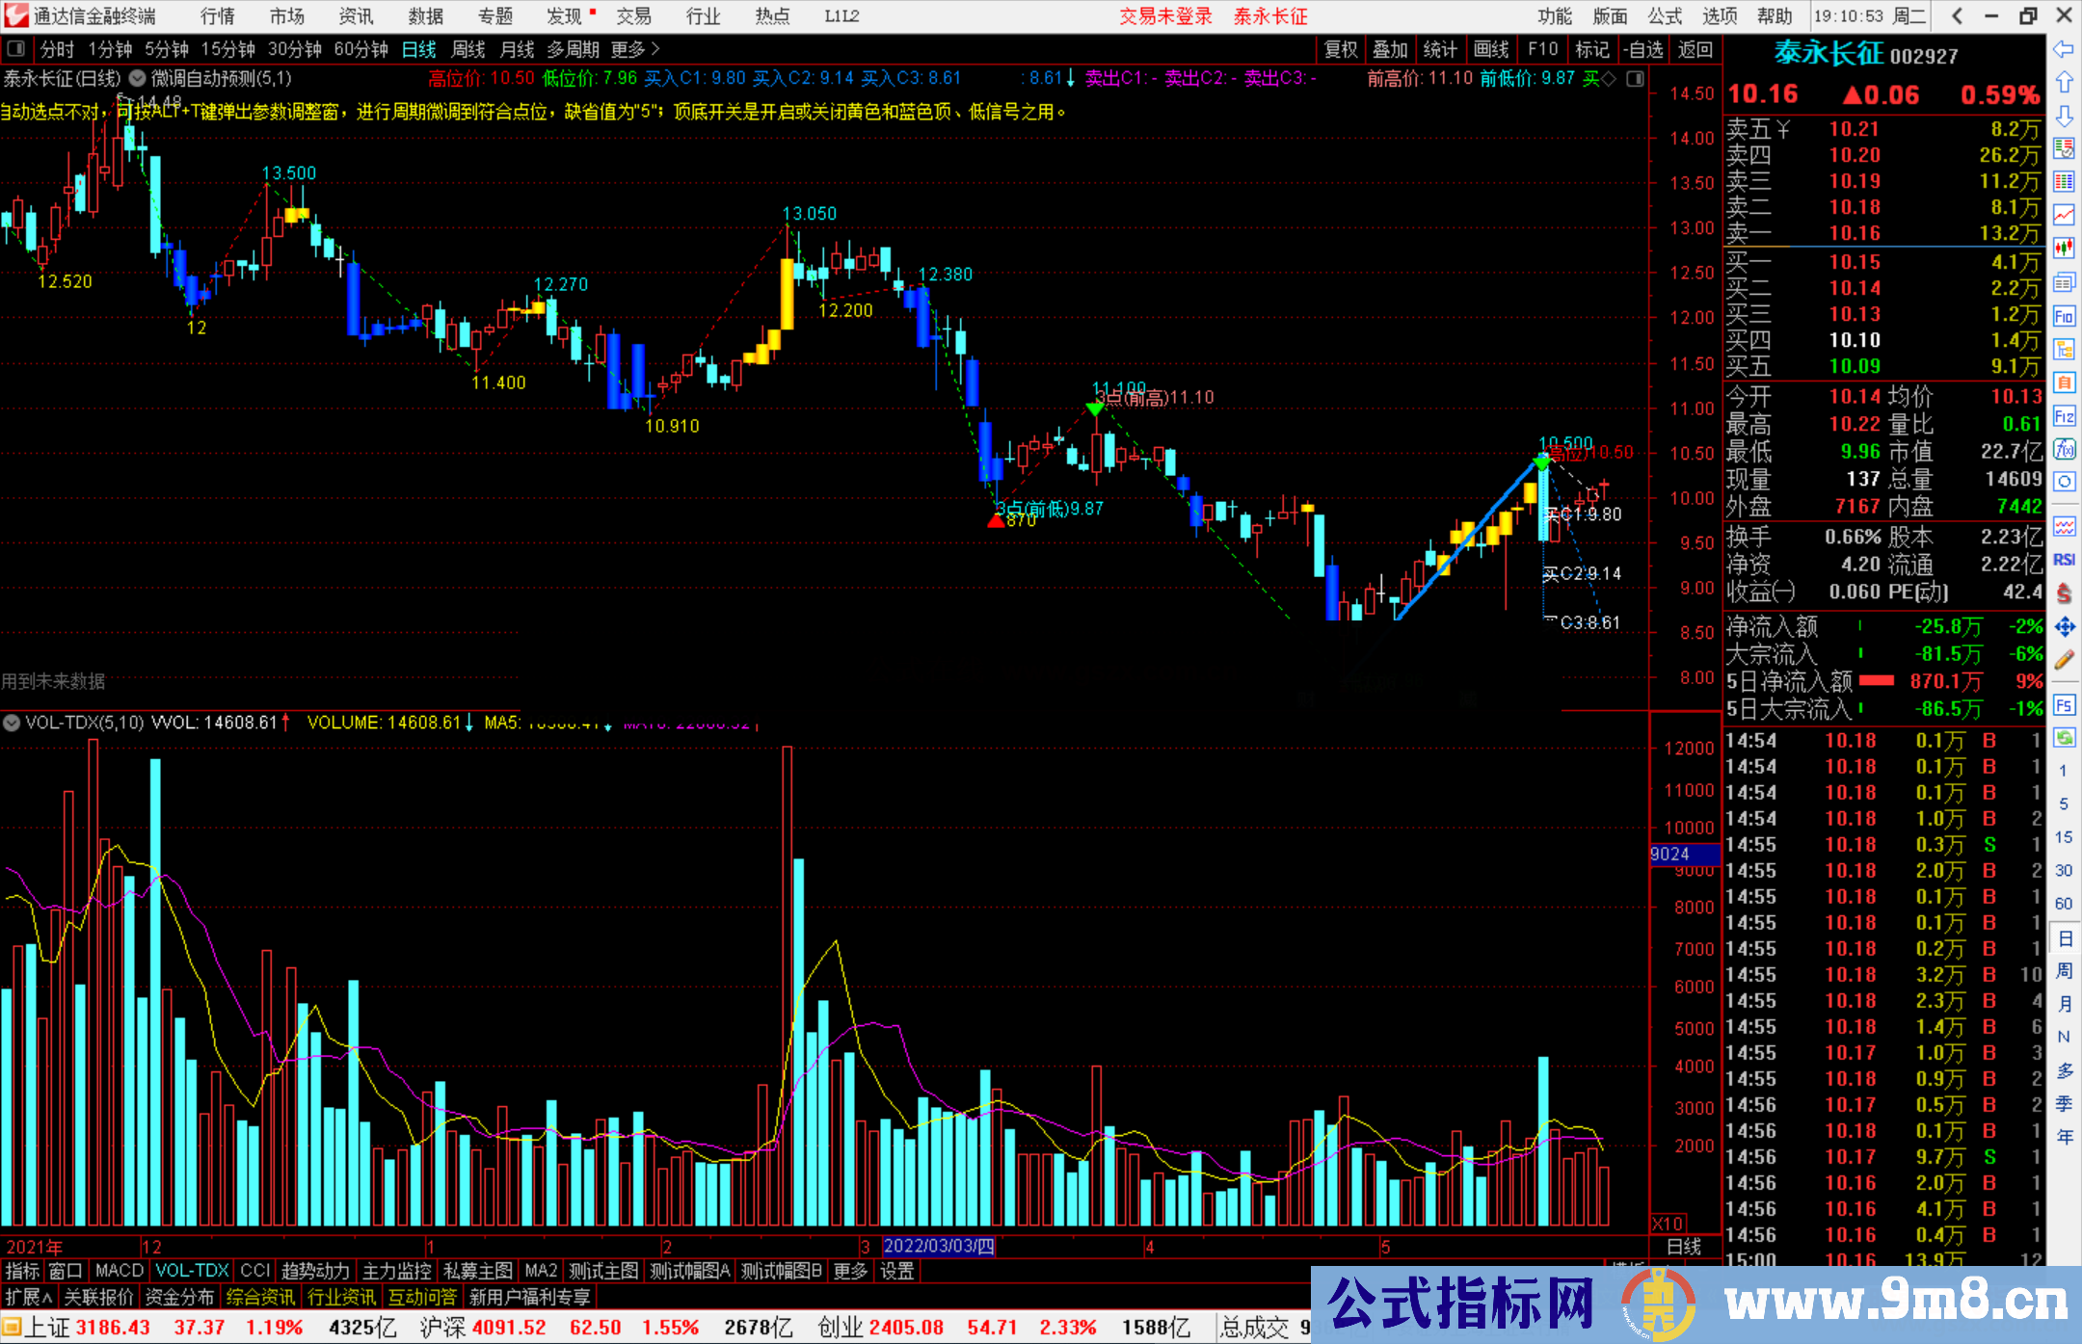The width and height of the screenshot is (2082, 1344).
Task: Click the candlestick chart icon in sidebar
Action: pyautogui.click(x=2064, y=248)
